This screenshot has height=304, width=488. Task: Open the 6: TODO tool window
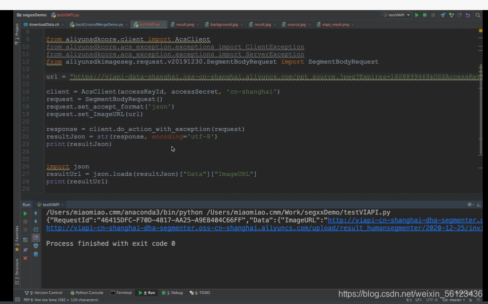point(200,292)
